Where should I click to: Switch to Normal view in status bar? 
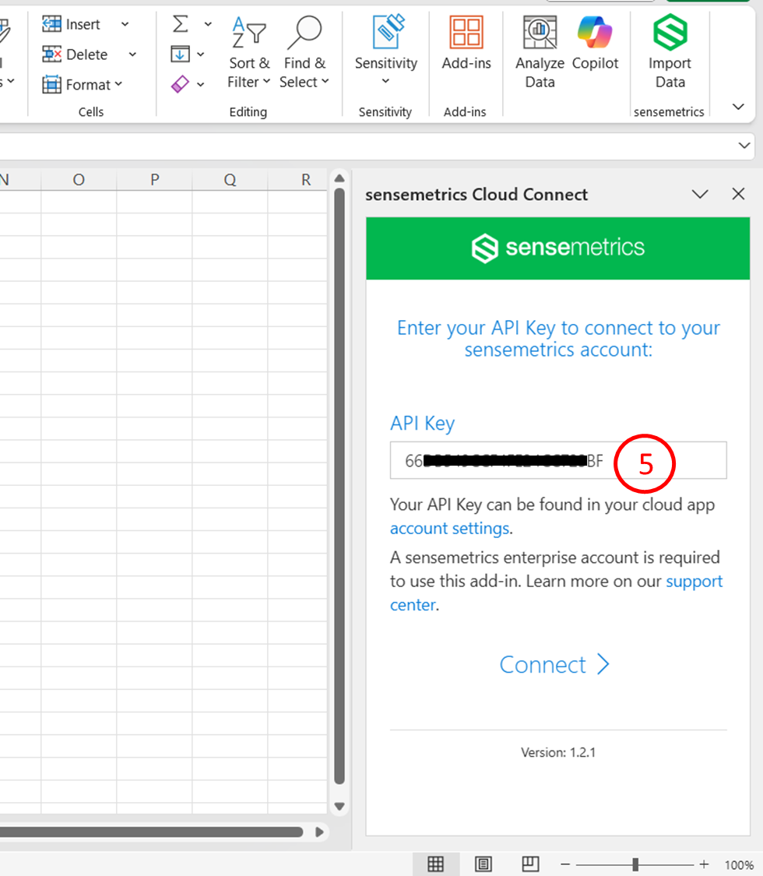click(x=436, y=864)
